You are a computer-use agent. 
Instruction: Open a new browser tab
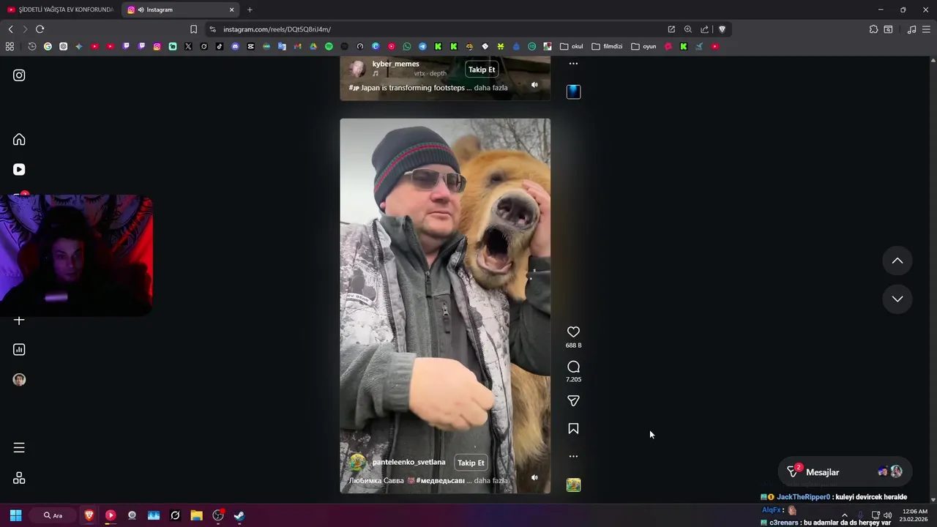coord(250,10)
